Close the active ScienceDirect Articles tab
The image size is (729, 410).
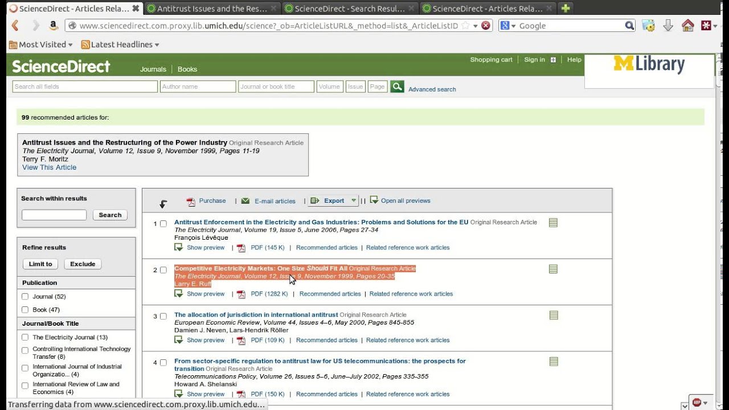pos(136,9)
